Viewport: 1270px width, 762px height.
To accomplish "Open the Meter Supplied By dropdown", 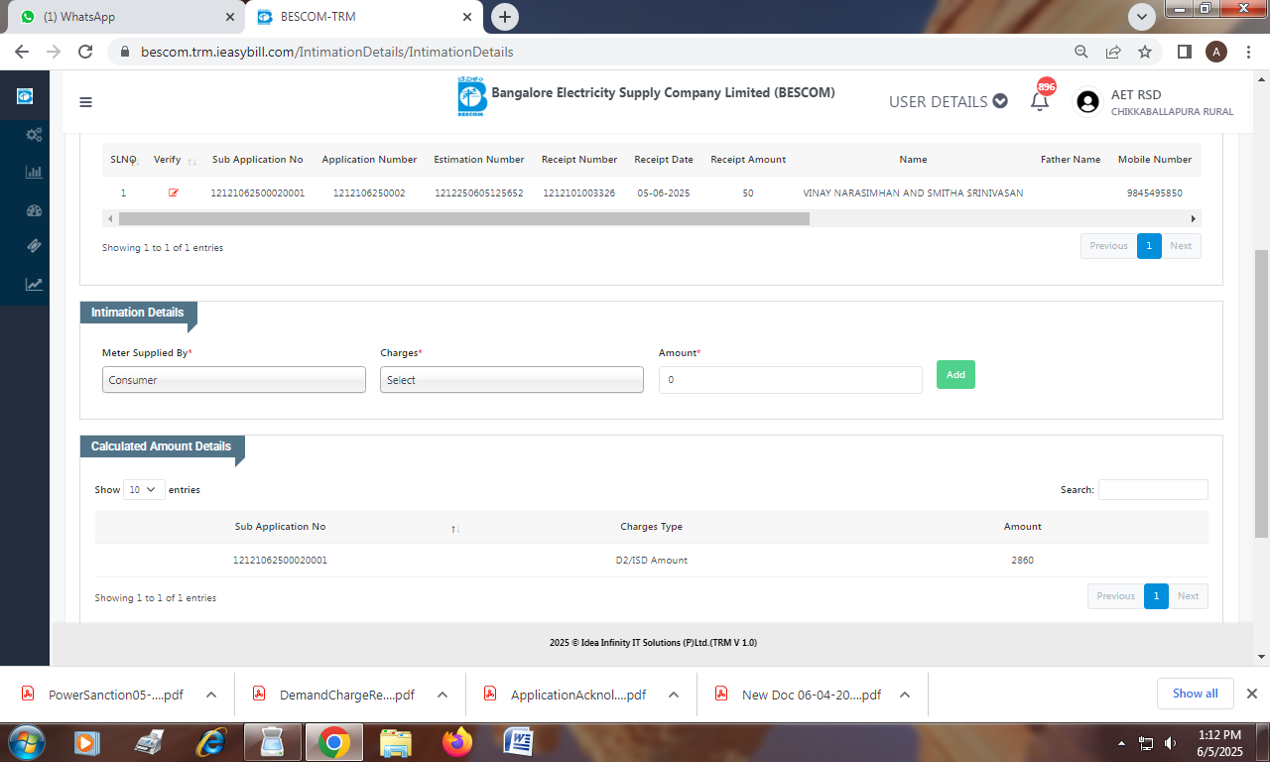I will click(x=234, y=380).
